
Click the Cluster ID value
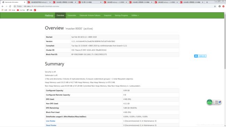[x=89, y=50]
